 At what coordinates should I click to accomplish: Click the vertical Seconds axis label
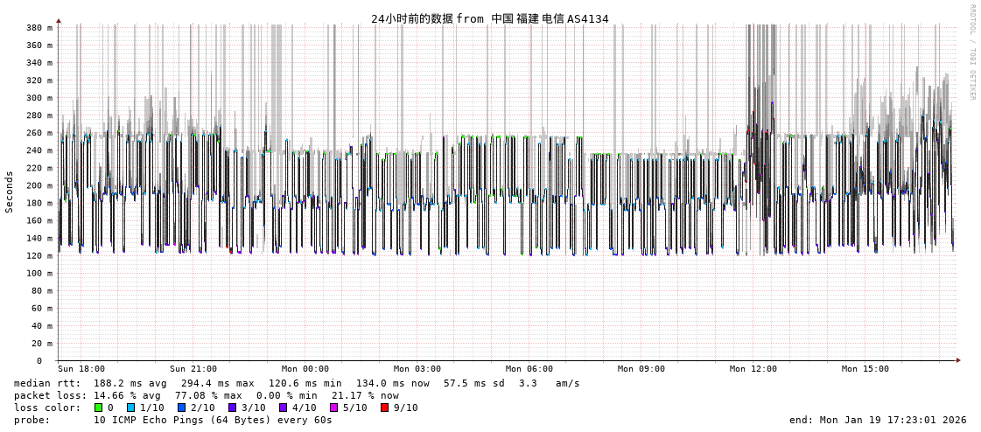(x=10, y=192)
